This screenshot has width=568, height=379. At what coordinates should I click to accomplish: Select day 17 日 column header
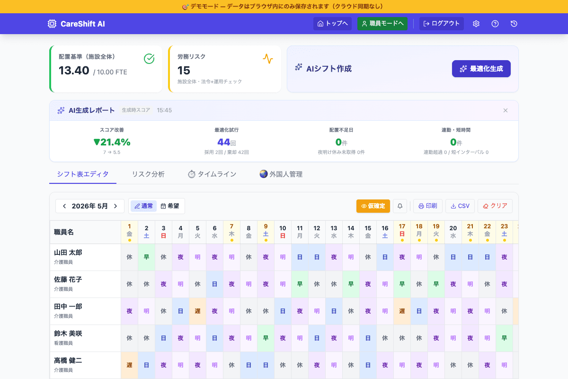tap(402, 232)
